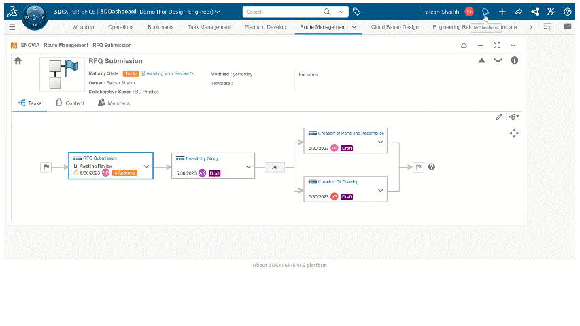The width and height of the screenshot is (580, 326).
Task: Click the Home icon in widget
Action: pos(18,60)
